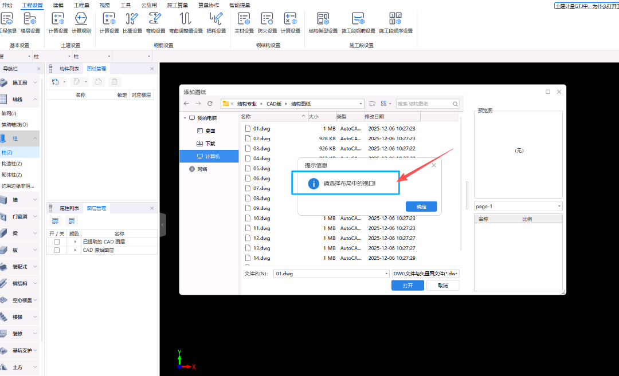
Task: Open 弯钩设置 hook settings icon
Action: pos(155,18)
